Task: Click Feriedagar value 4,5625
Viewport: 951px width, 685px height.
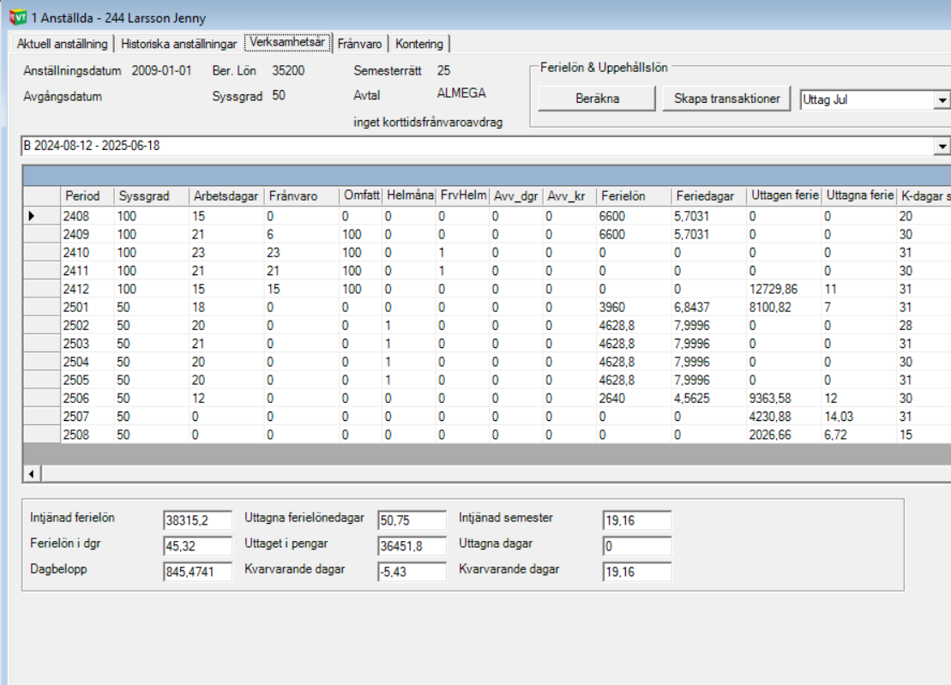Action: coord(709,398)
